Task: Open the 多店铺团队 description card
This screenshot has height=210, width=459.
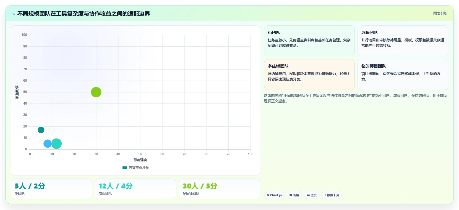Action: pyautogui.click(x=309, y=75)
